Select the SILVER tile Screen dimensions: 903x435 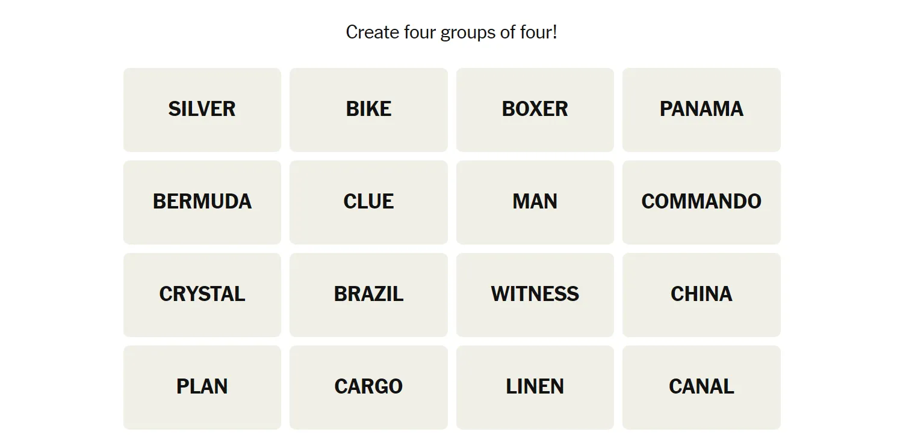click(x=202, y=109)
